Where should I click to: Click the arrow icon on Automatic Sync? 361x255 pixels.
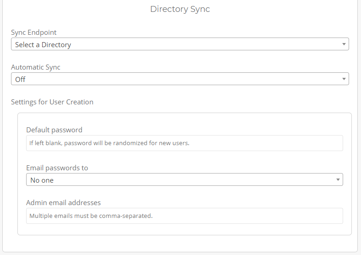(344, 79)
